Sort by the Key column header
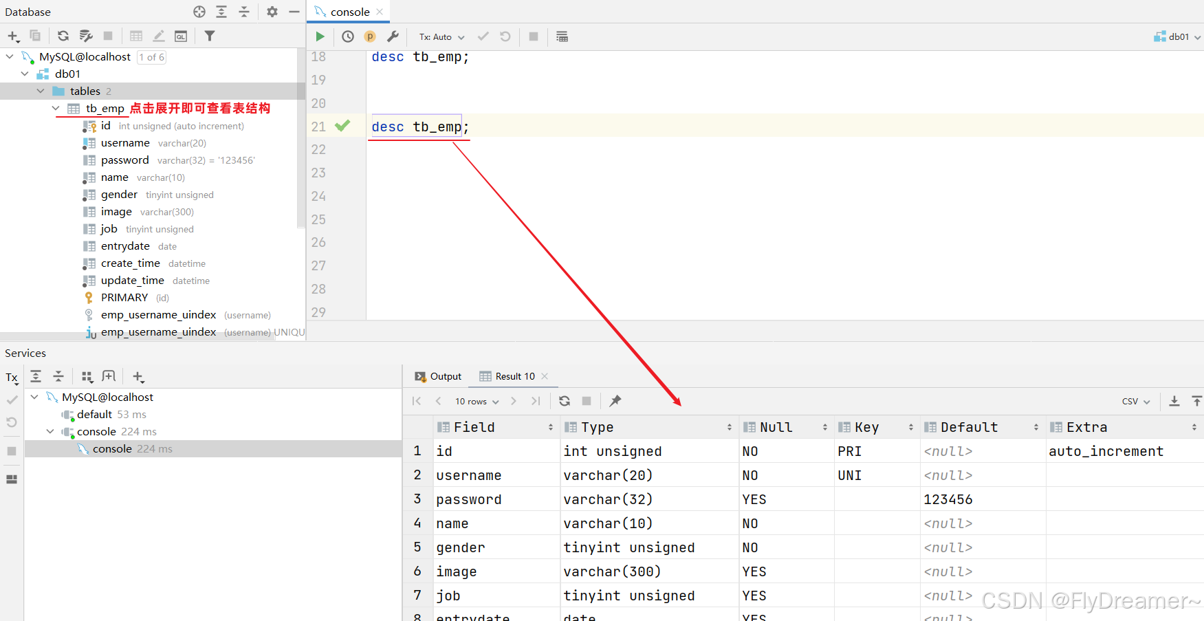Screen dimensions: 1204x621 coord(877,427)
